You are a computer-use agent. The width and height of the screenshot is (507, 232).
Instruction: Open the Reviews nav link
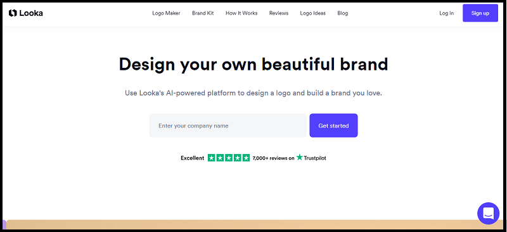point(279,13)
